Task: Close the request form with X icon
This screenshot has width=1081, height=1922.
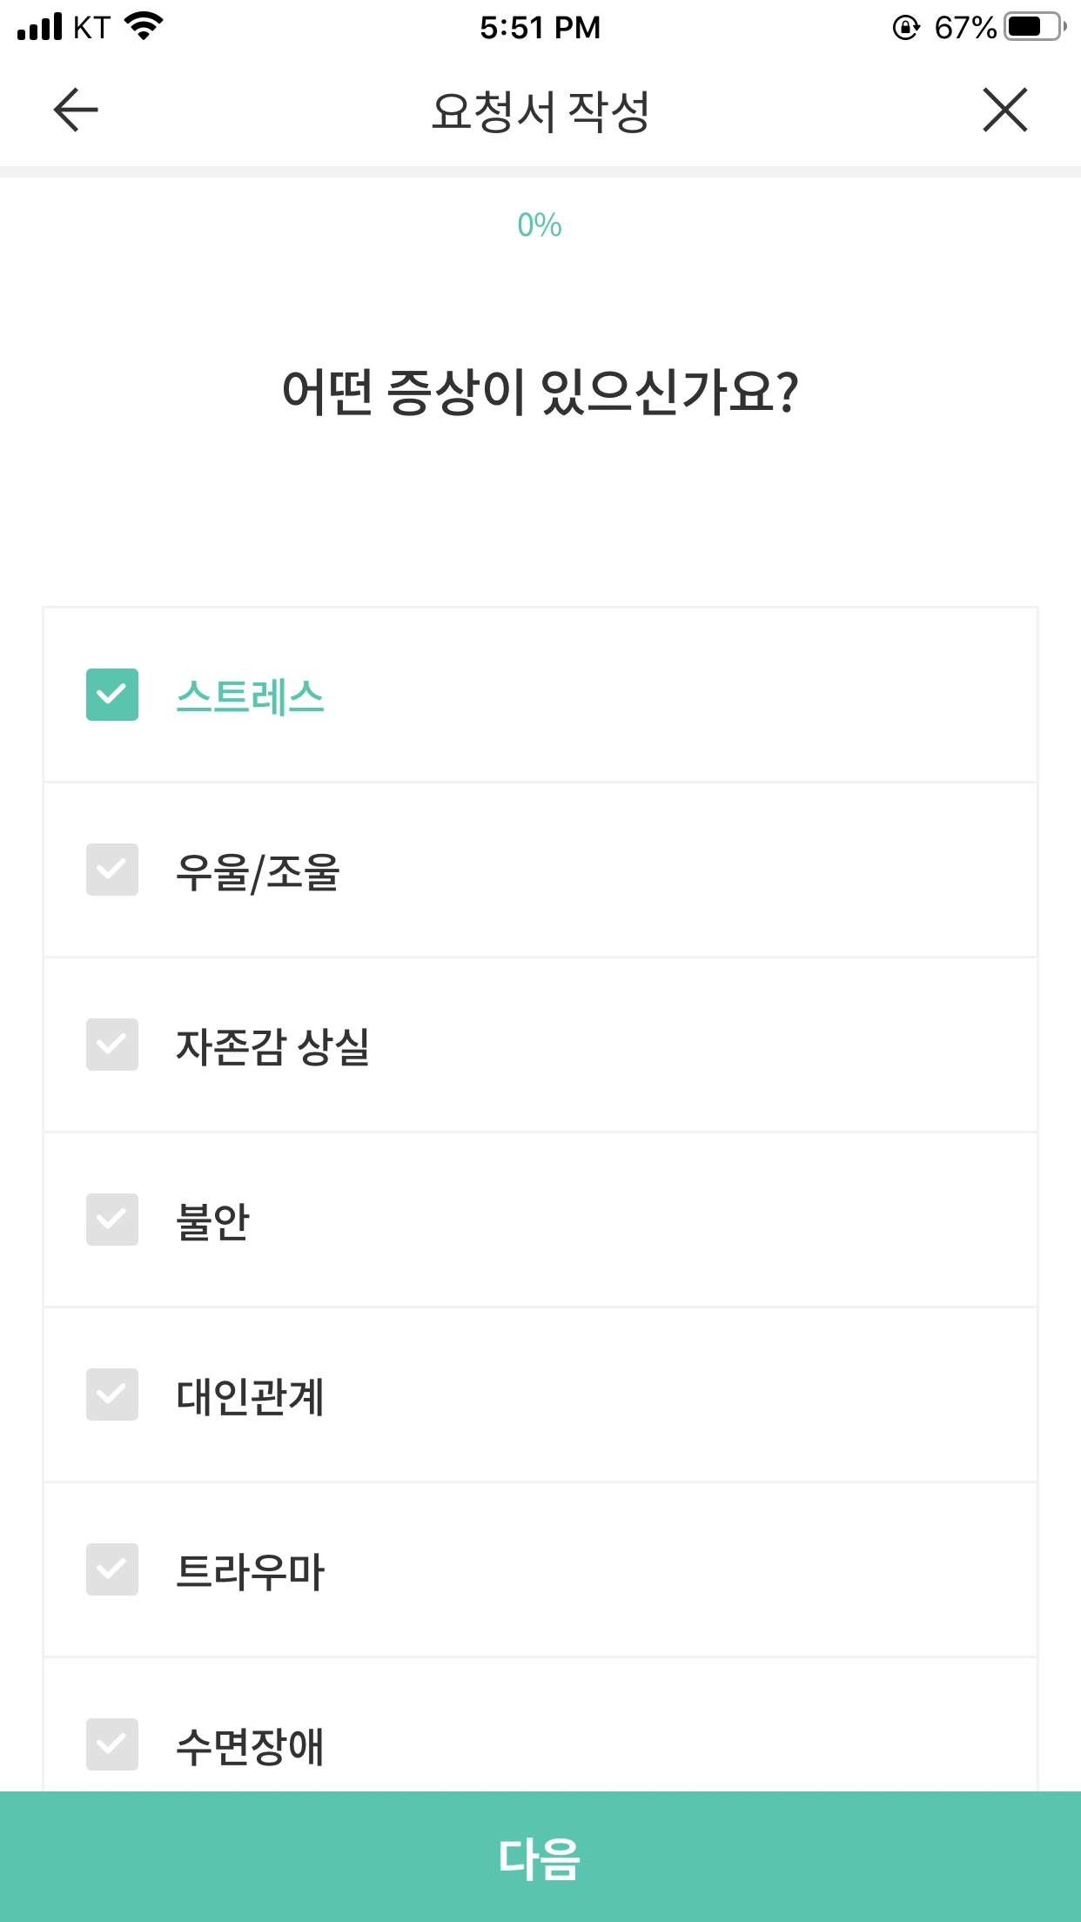Action: [x=1005, y=110]
